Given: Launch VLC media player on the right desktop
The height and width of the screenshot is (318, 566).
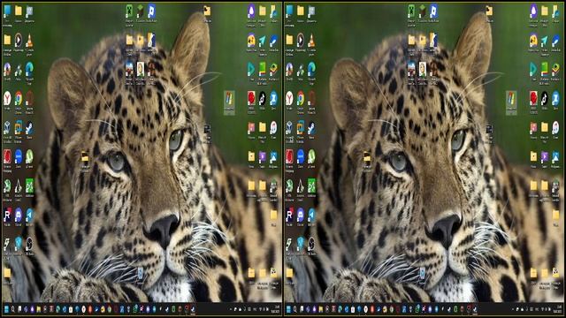Looking at the screenshot, I should (x=312, y=41).
